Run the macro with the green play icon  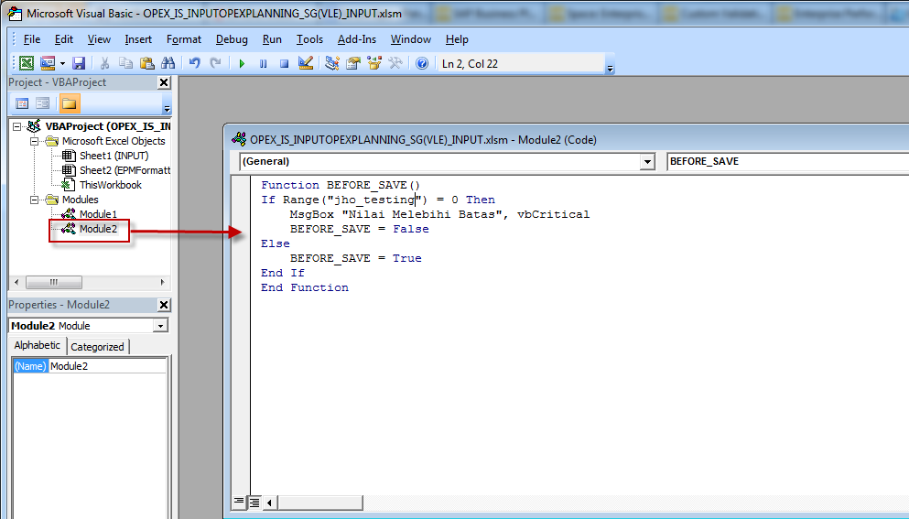(x=242, y=63)
